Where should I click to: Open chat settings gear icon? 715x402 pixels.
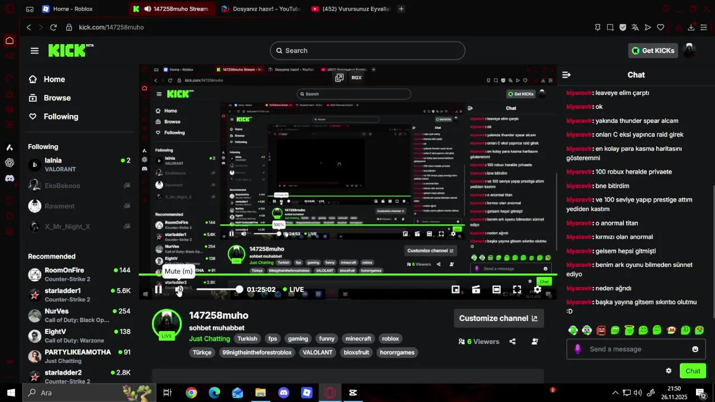(x=669, y=371)
